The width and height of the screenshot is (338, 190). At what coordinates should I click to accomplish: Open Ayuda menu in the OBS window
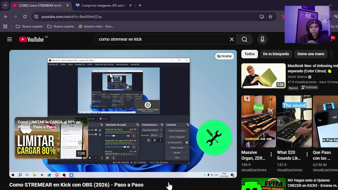point(135,64)
